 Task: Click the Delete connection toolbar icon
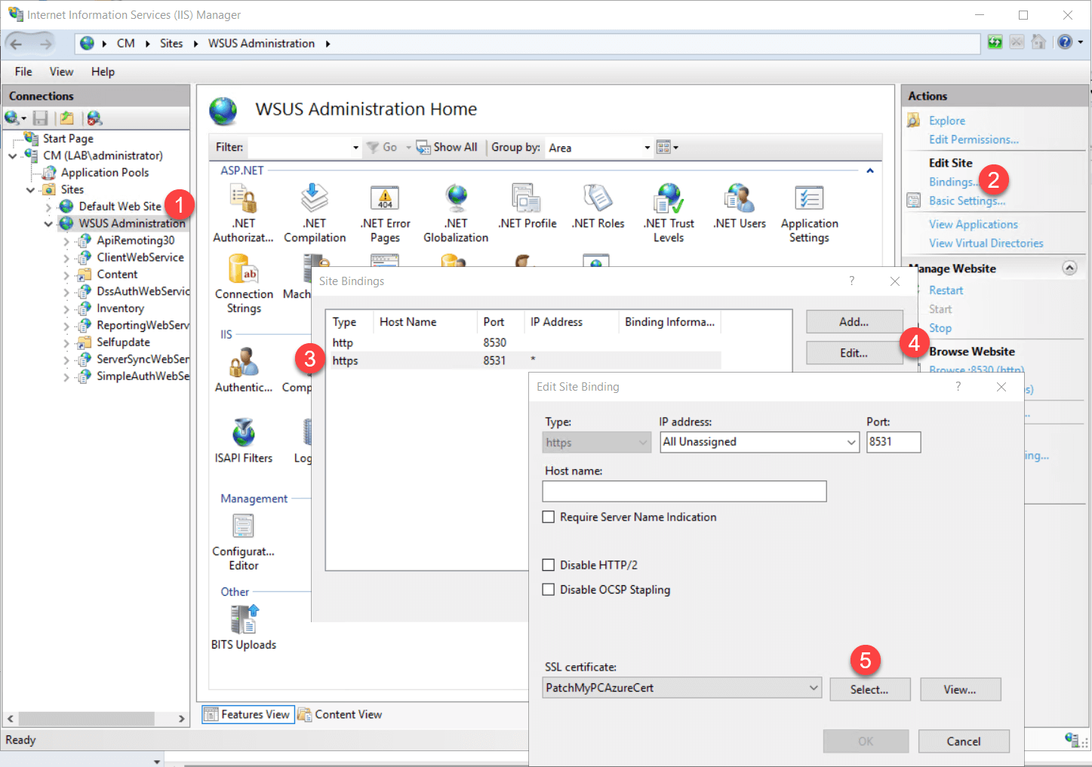click(94, 118)
